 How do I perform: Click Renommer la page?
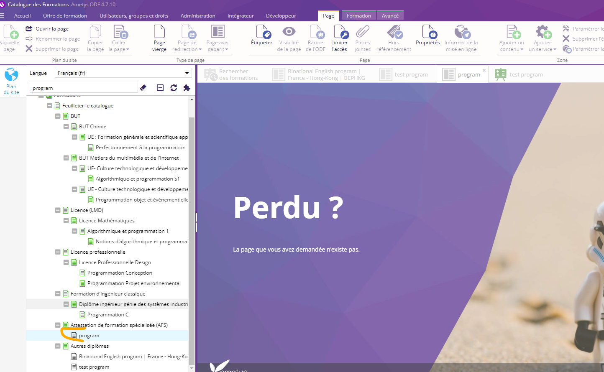[53, 39]
